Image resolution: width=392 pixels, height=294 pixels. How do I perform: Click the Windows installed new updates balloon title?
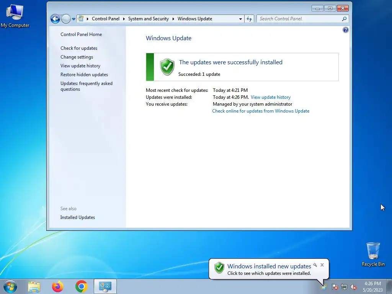(x=269, y=266)
